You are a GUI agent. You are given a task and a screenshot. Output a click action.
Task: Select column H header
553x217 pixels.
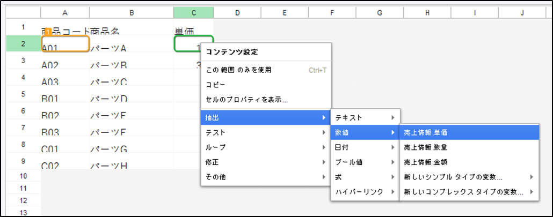coord(427,13)
